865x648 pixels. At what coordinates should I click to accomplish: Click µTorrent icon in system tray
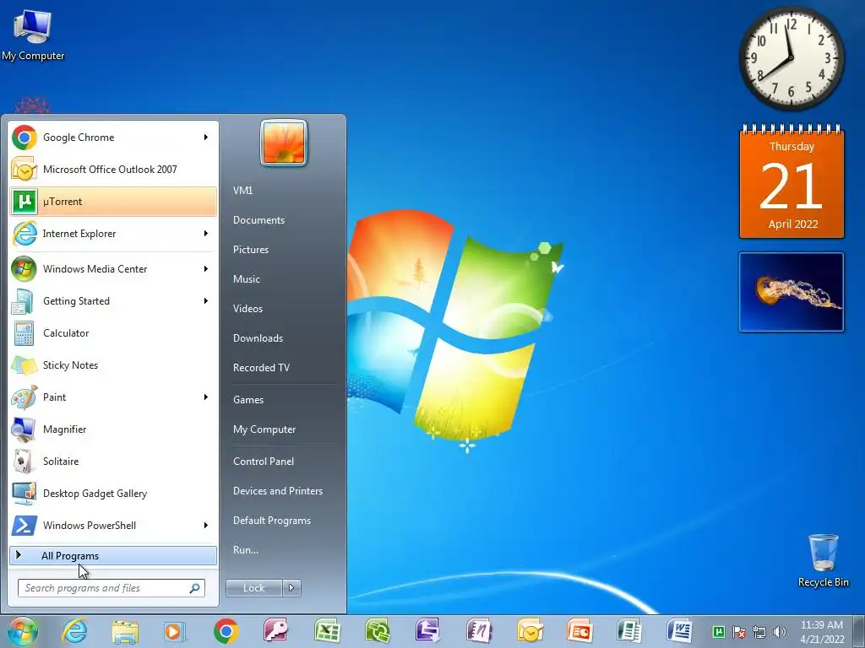tap(718, 631)
